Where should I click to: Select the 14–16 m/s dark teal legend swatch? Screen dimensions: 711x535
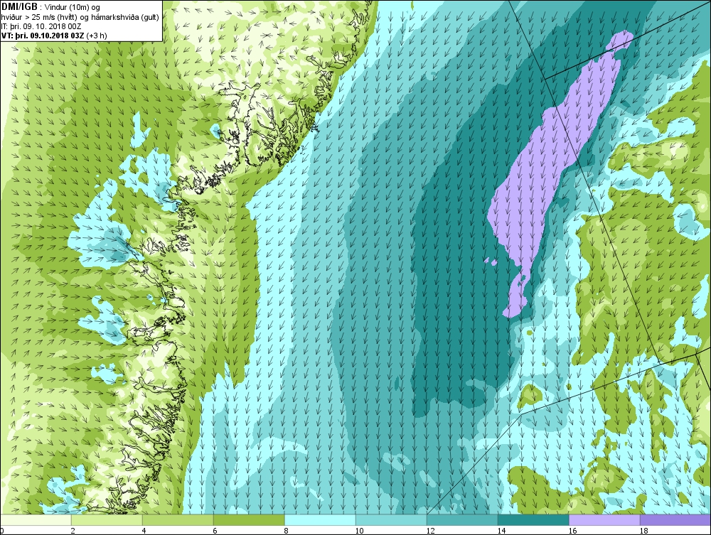click(x=533, y=520)
